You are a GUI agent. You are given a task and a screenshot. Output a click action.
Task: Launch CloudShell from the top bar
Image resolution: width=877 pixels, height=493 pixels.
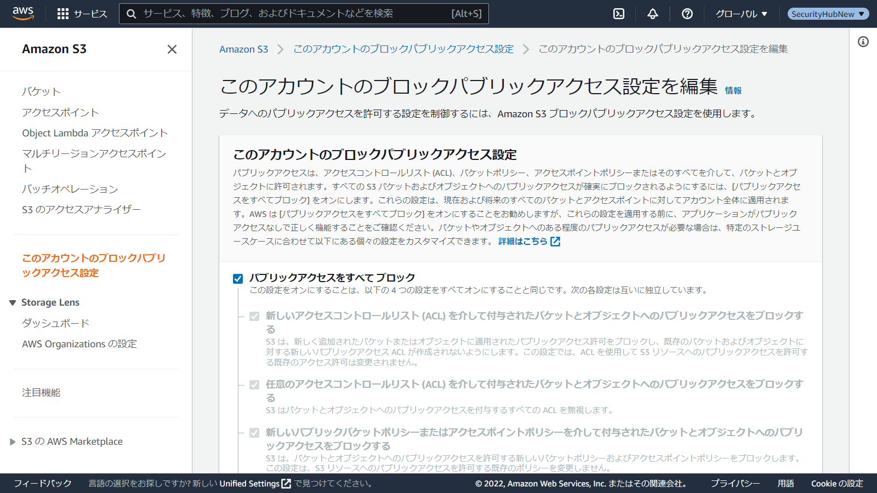click(x=619, y=14)
